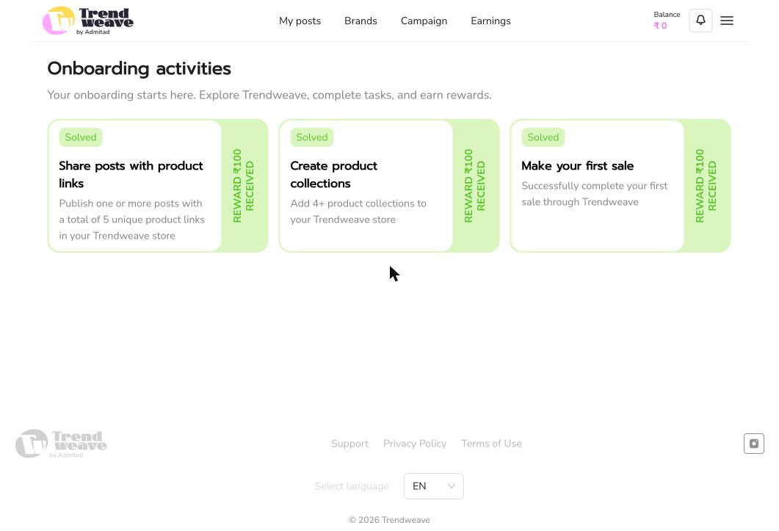The image size is (779, 531).
Task: Open Terms of Use
Action: [x=491, y=444]
